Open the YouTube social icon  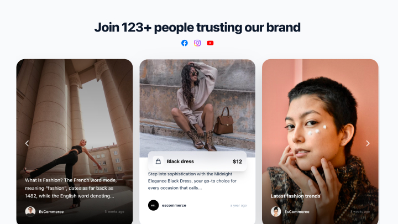(x=210, y=43)
